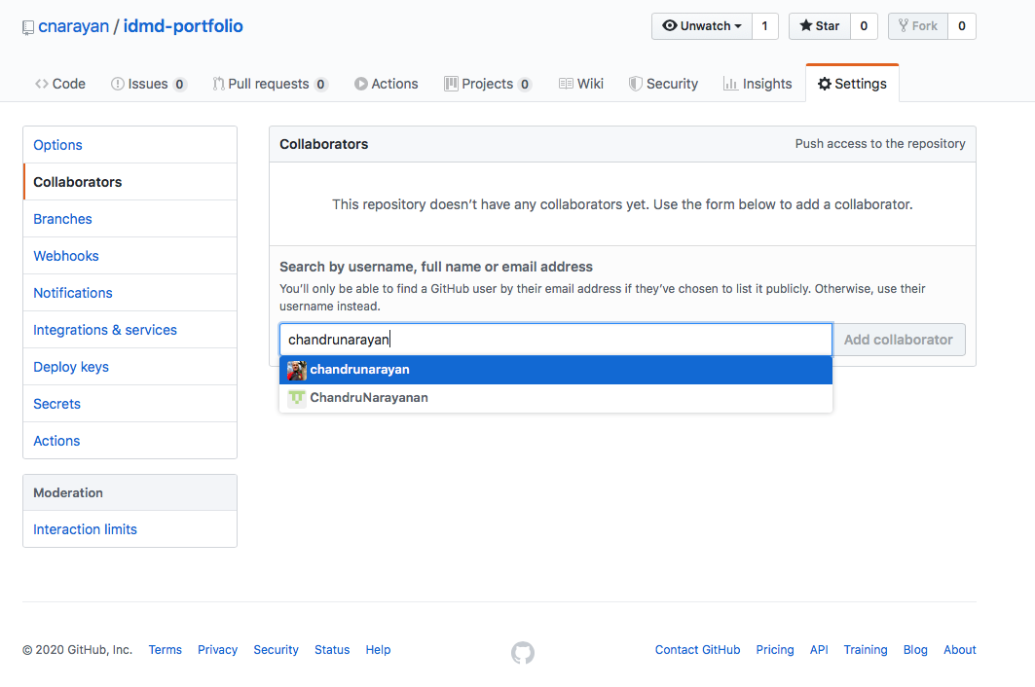Open Integrations & services settings
Screen dimensions: 1035x687
click(x=130, y=330)
